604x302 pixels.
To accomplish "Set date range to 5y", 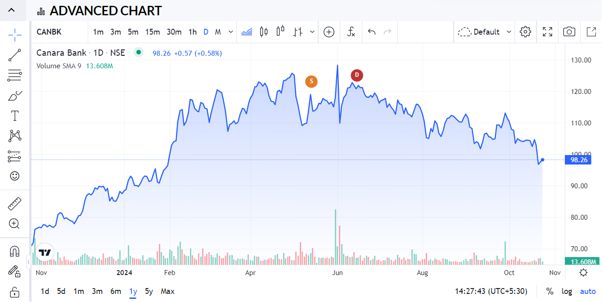I will [149, 291].
